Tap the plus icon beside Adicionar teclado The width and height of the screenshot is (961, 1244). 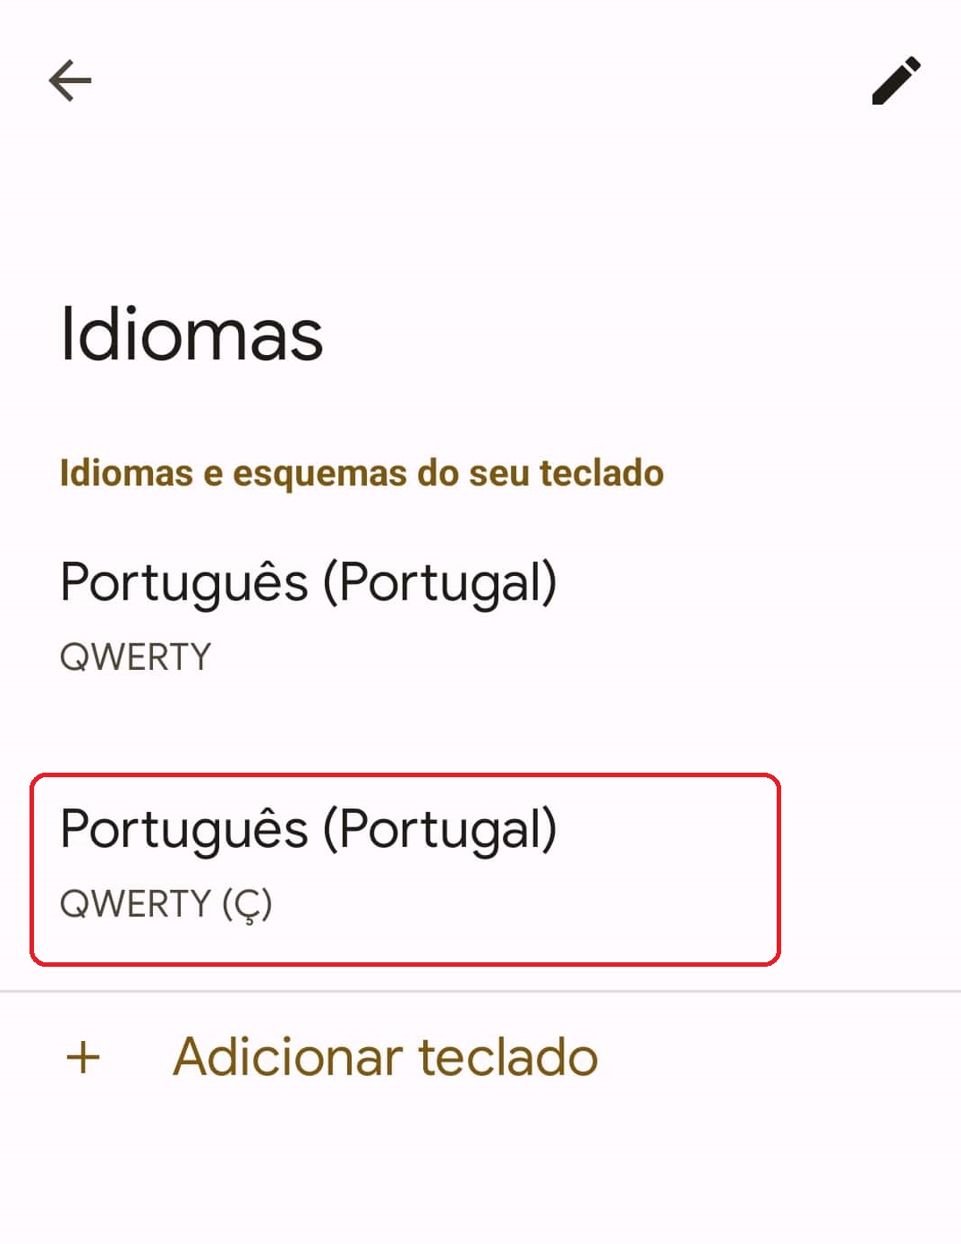(83, 1056)
